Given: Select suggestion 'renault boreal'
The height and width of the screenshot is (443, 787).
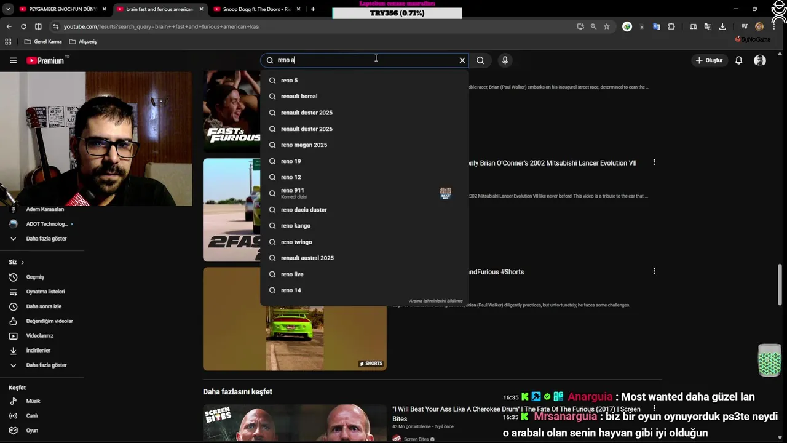Looking at the screenshot, I should pyautogui.click(x=364, y=97).
